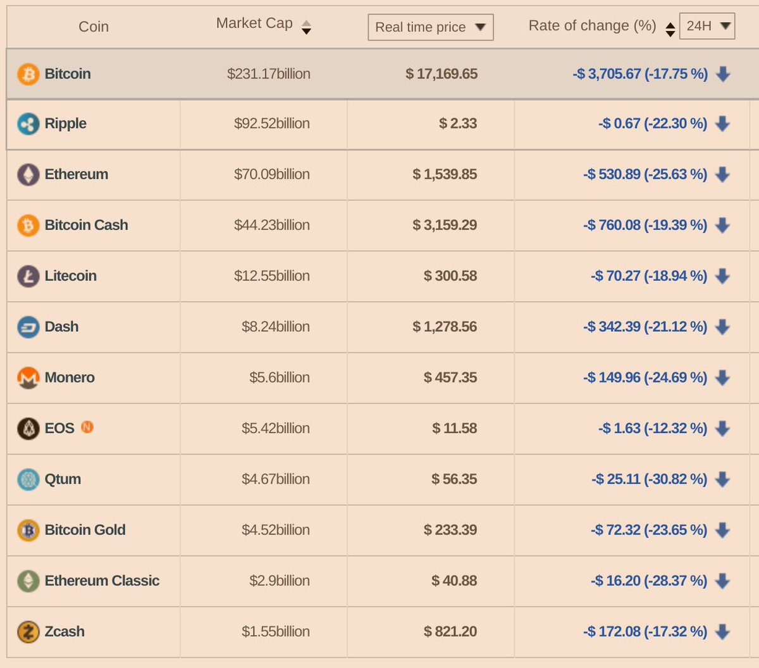Click EOS change -$ 1.63 (-12.32 %)
Viewport: 759px width, 668px height.
point(653,429)
